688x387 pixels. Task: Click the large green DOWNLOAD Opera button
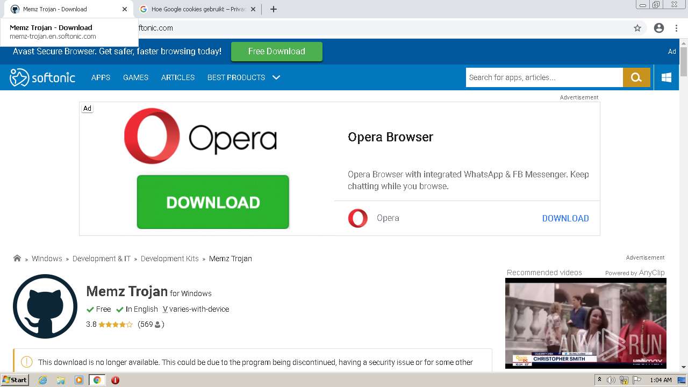[213, 202]
